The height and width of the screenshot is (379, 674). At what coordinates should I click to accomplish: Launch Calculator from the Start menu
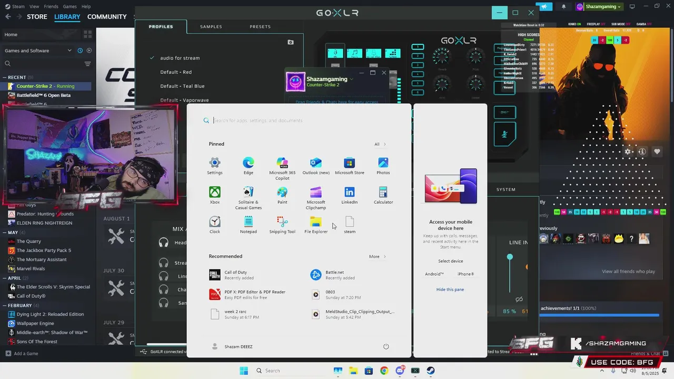pos(383,196)
